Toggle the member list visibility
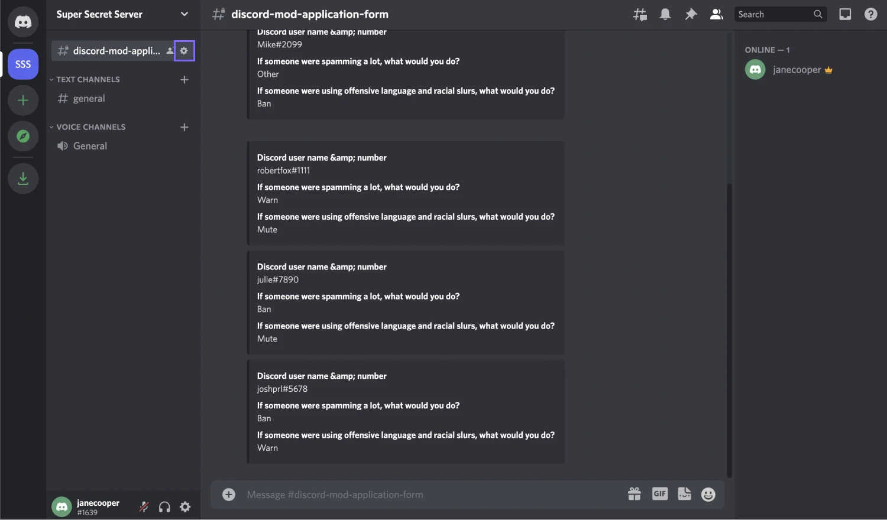Image resolution: width=887 pixels, height=520 pixels. (x=716, y=14)
